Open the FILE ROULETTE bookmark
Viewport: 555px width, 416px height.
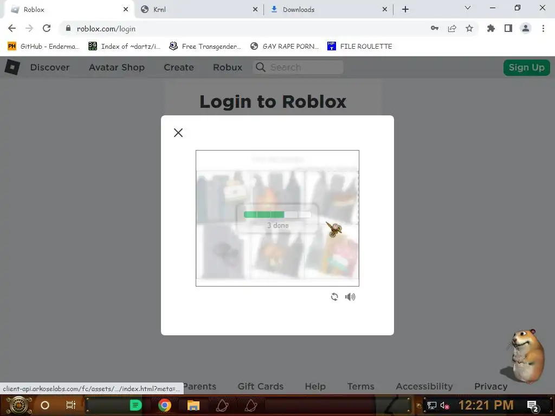pyautogui.click(x=360, y=47)
